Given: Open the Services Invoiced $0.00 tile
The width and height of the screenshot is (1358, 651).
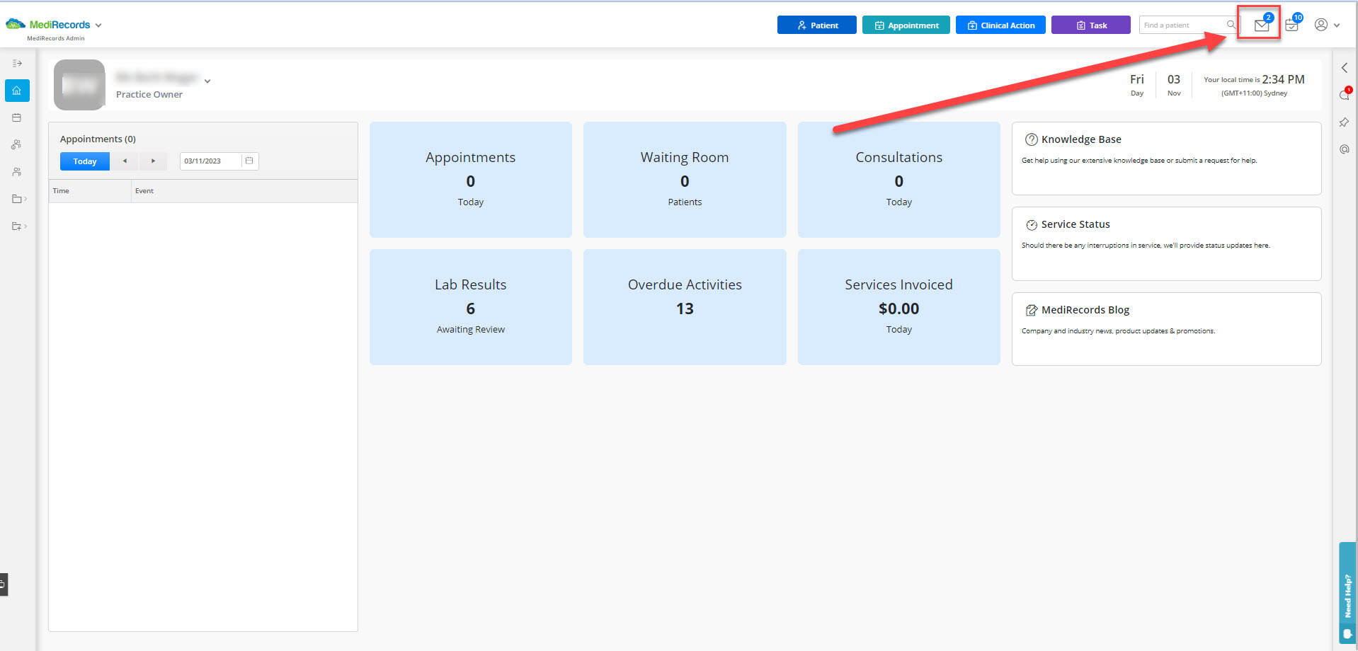Looking at the screenshot, I should 899,307.
